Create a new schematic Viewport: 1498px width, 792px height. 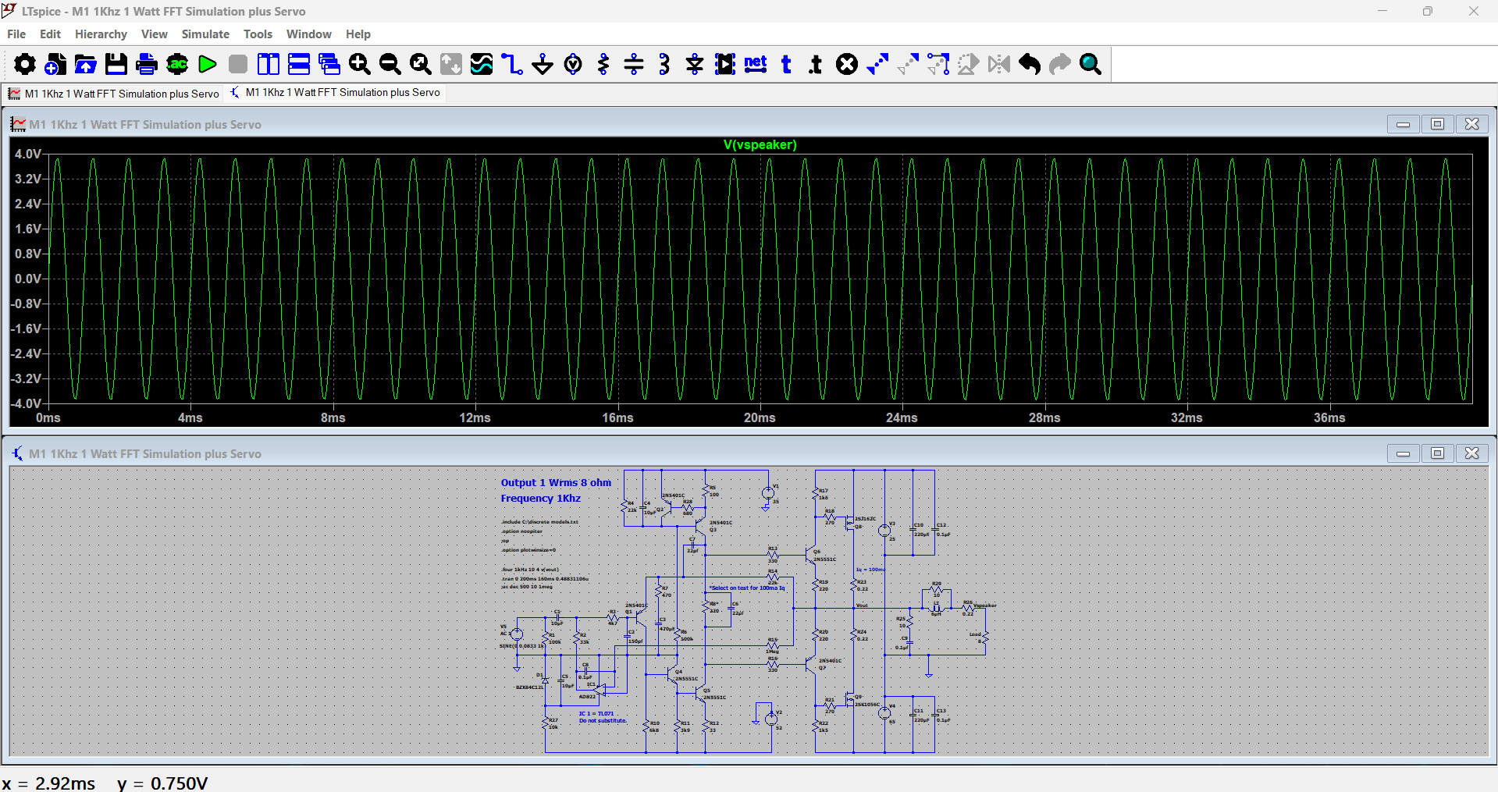(55, 64)
